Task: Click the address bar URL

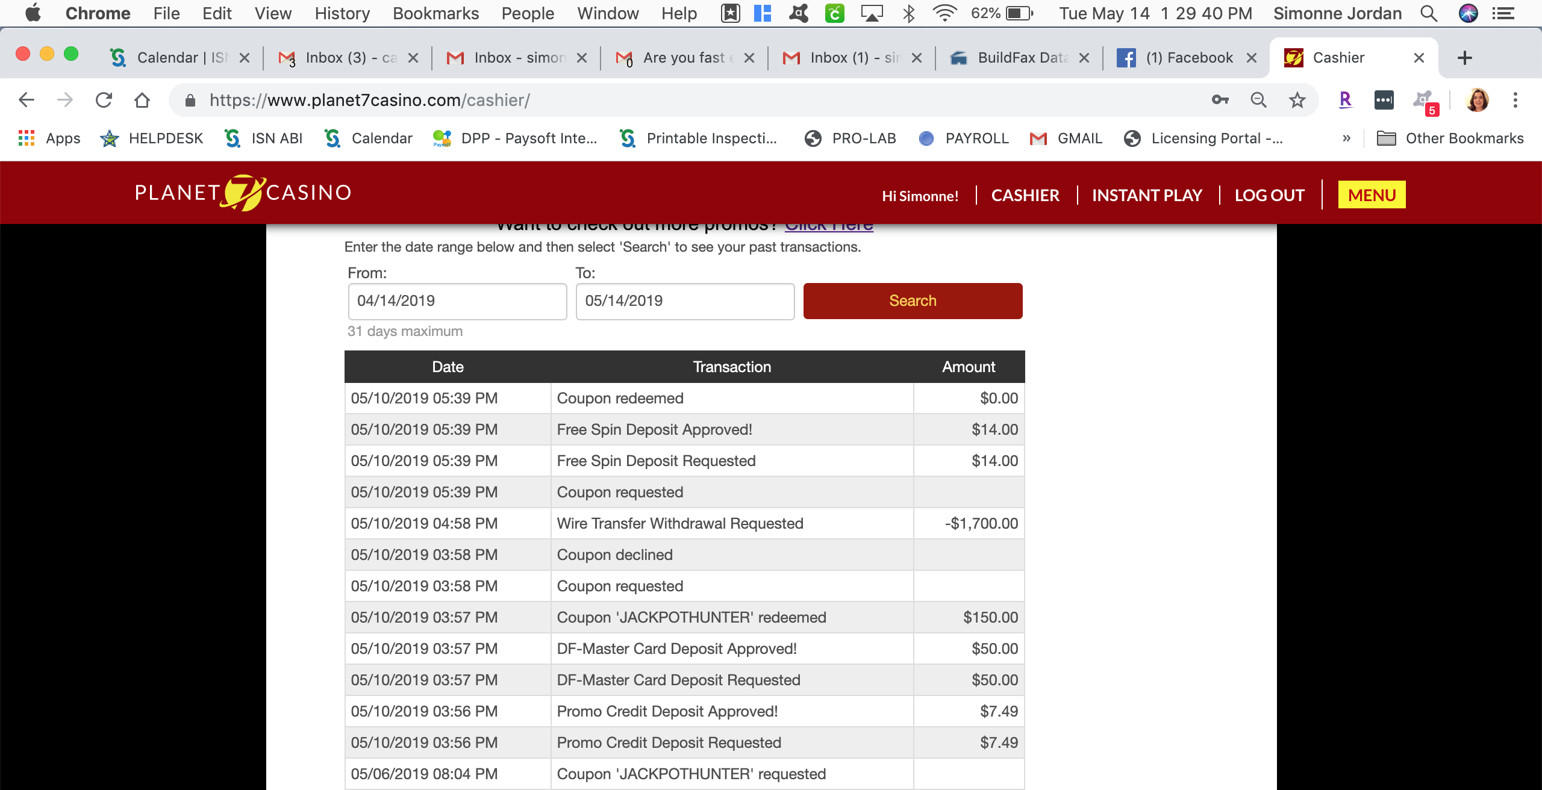Action: coord(370,100)
